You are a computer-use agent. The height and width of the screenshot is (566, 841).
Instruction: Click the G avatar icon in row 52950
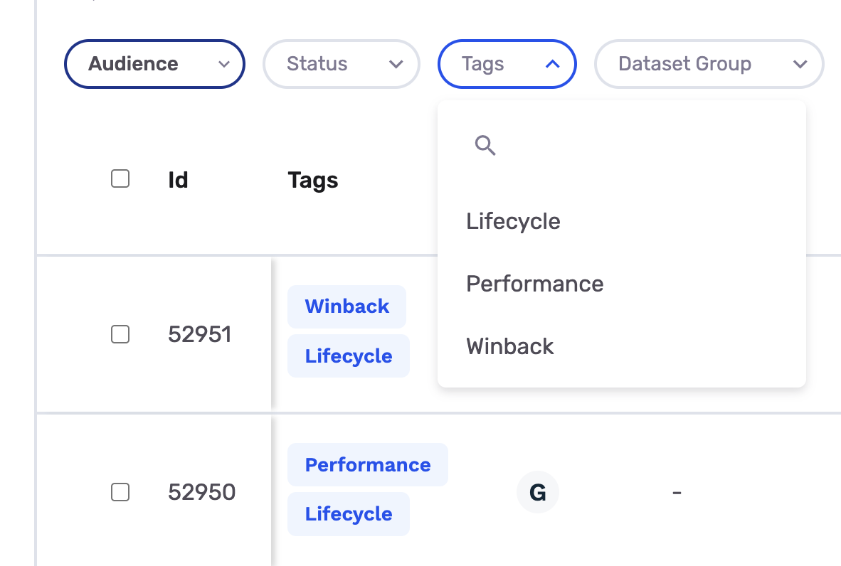538,492
